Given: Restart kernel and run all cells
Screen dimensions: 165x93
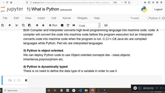Looking at the screenshot, I should point(74,25).
